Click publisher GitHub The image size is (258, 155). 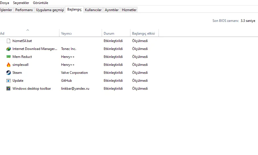tap(66, 81)
